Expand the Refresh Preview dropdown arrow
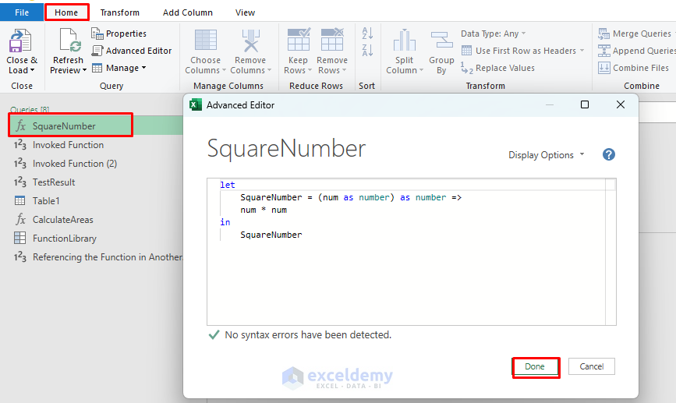This screenshot has width=676, height=403. 84,70
